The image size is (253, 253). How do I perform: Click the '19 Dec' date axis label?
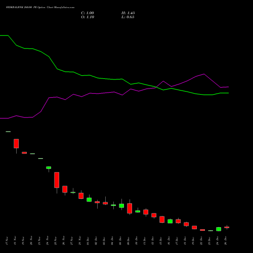[x=193, y=241]
